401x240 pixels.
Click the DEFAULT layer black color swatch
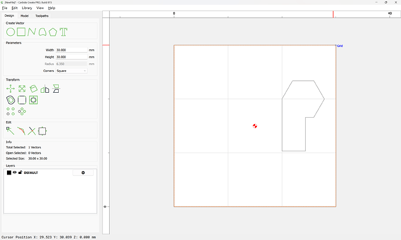9,173
